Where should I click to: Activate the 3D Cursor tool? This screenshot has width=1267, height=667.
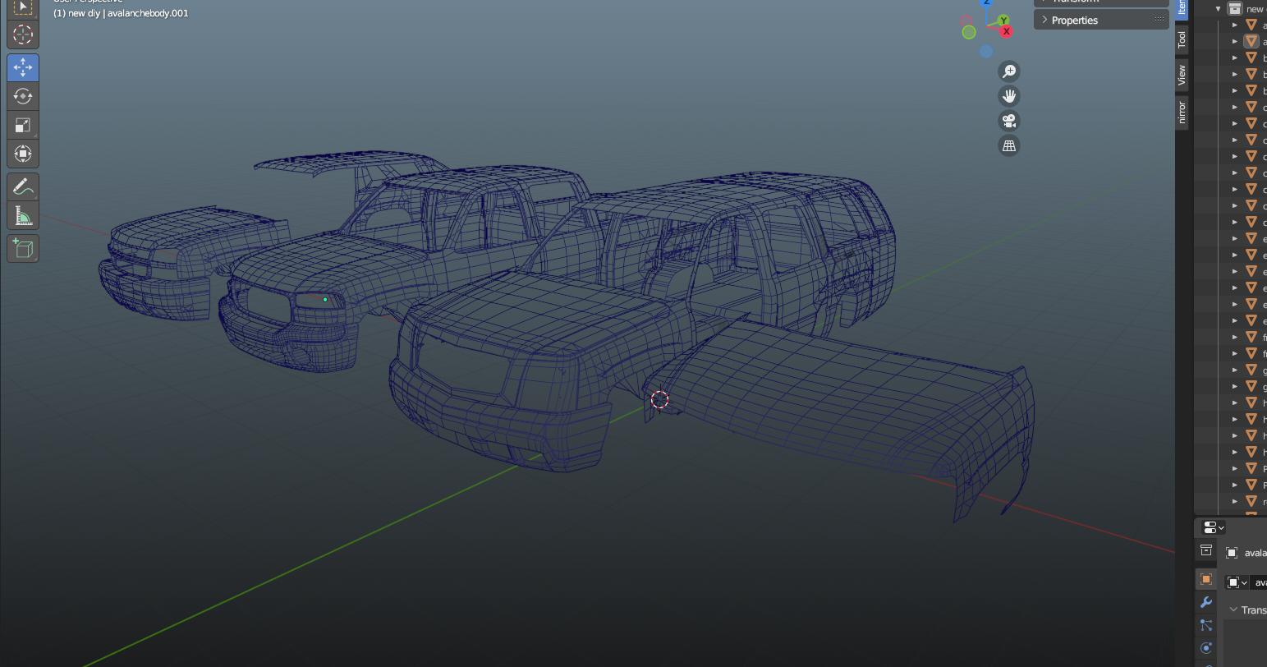coord(22,34)
